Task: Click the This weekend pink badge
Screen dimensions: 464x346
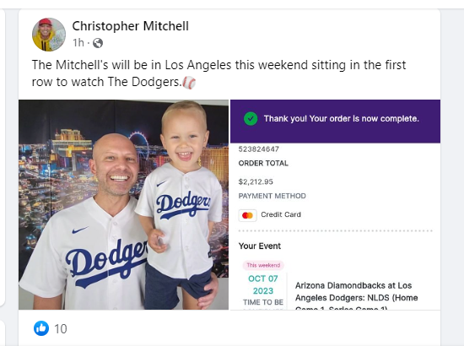Action: [x=263, y=265]
